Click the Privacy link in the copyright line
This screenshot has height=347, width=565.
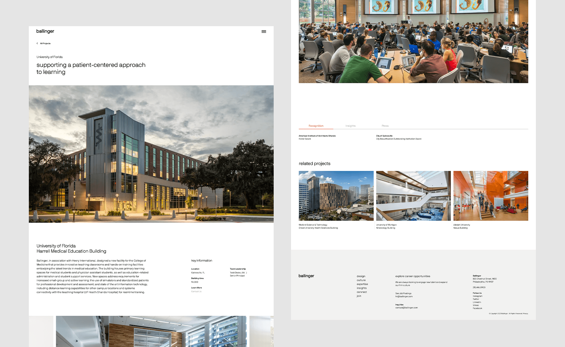(x=525, y=313)
